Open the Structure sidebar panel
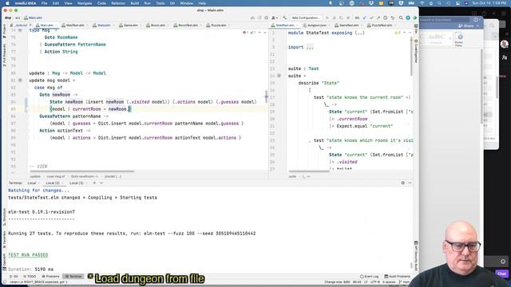The height and width of the screenshot is (287, 511). (x=4, y=217)
